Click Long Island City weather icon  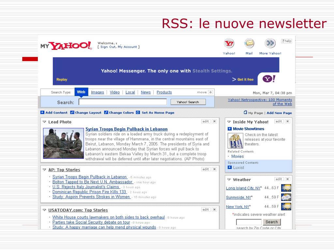point(286,188)
